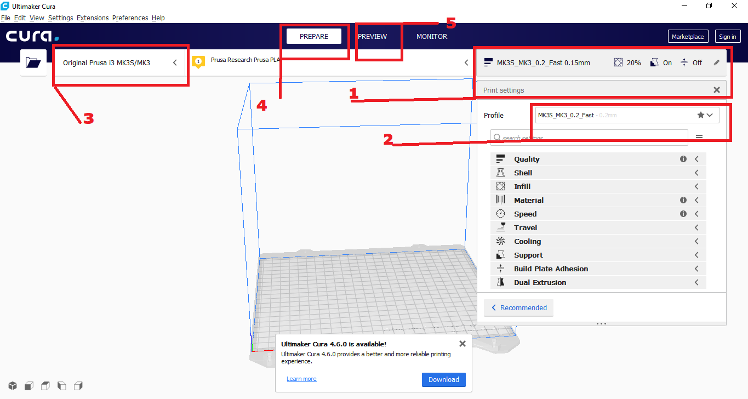Download the Cura 4.6.0 update
The image size is (748, 399).
coord(444,379)
